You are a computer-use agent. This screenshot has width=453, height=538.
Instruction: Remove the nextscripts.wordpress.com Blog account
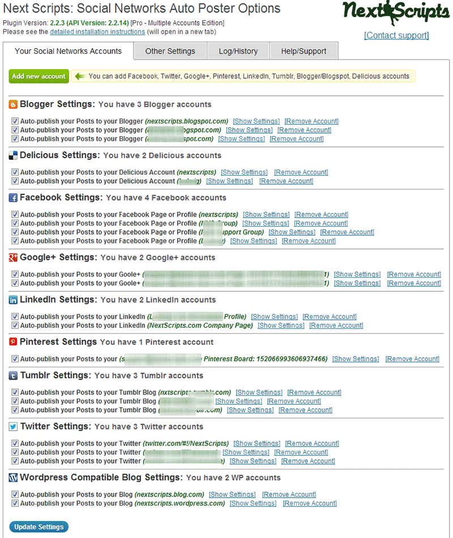click(x=310, y=503)
